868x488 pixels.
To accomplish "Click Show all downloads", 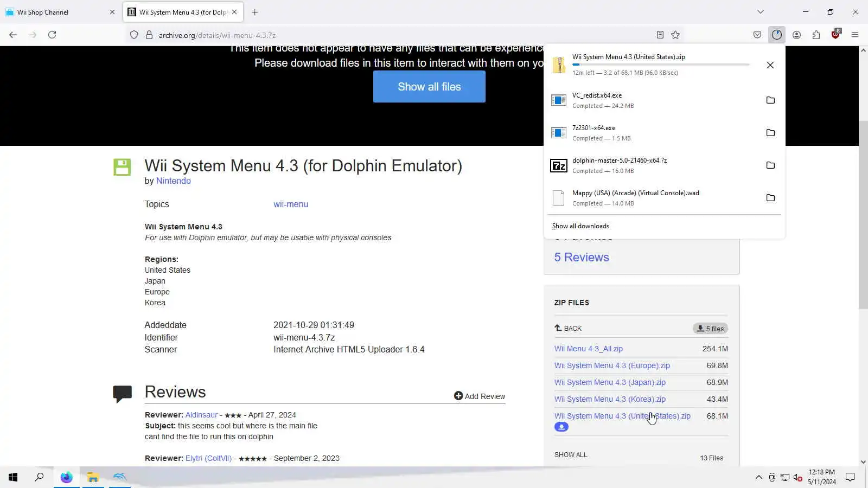I will (x=580, y=226).
